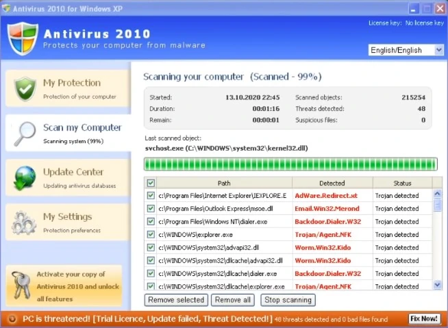Viewport: 448px width, 328px height.
Task: Click the round warning icon in orange bar
Action: tap(12, 319)
